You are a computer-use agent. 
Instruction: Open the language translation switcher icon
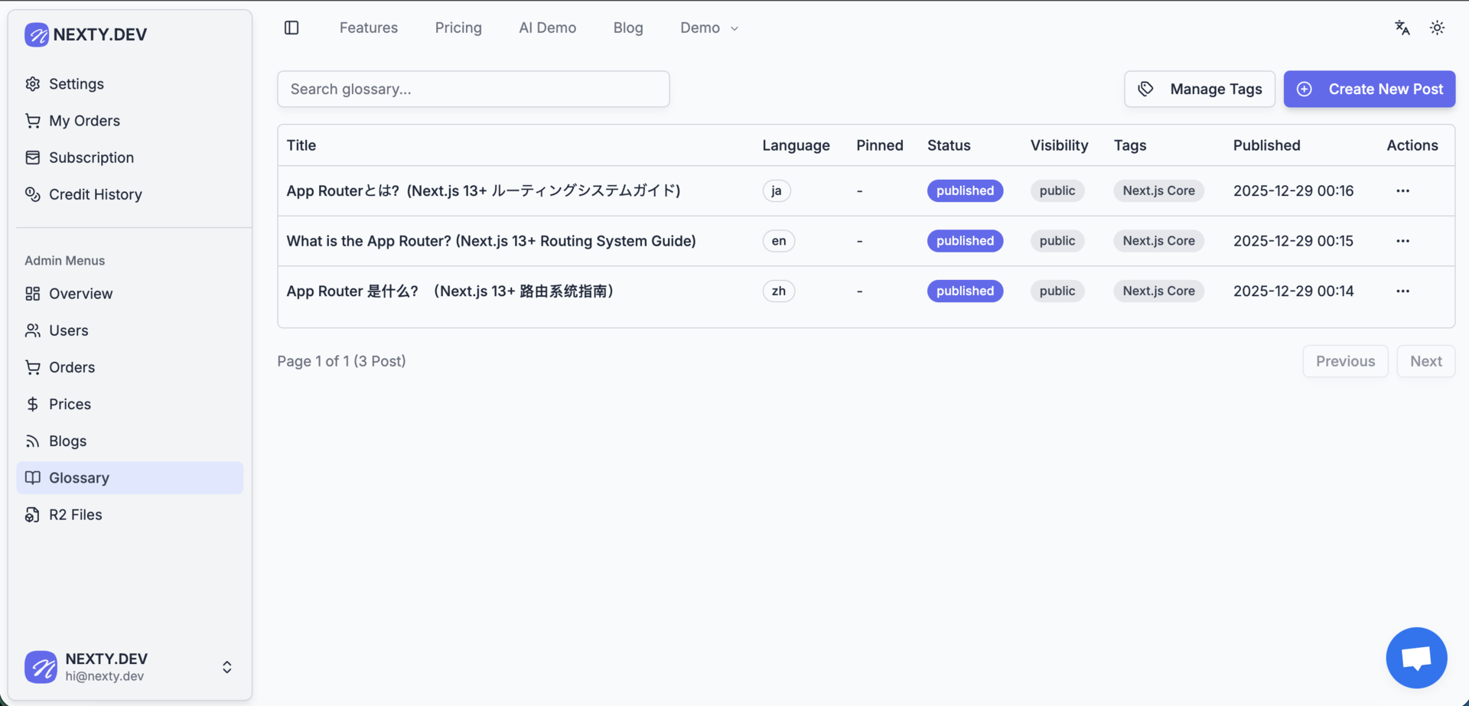pos(1402,28)
